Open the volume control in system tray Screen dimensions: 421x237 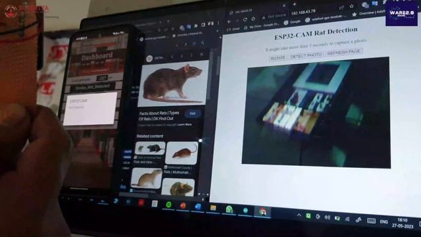pos(327,217)
